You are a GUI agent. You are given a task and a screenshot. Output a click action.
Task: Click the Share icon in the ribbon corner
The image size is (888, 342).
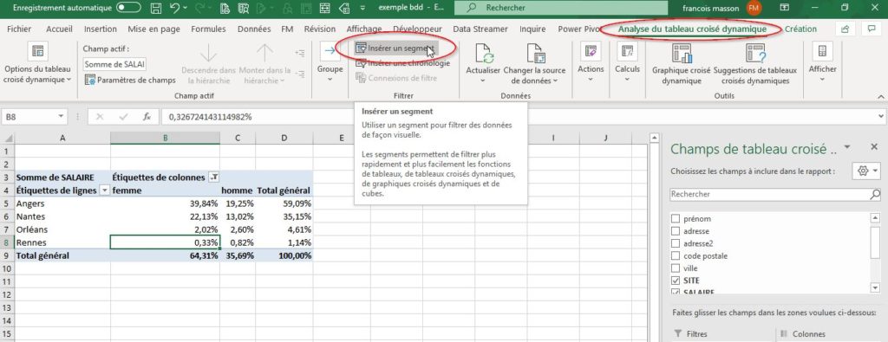(846, 29)
